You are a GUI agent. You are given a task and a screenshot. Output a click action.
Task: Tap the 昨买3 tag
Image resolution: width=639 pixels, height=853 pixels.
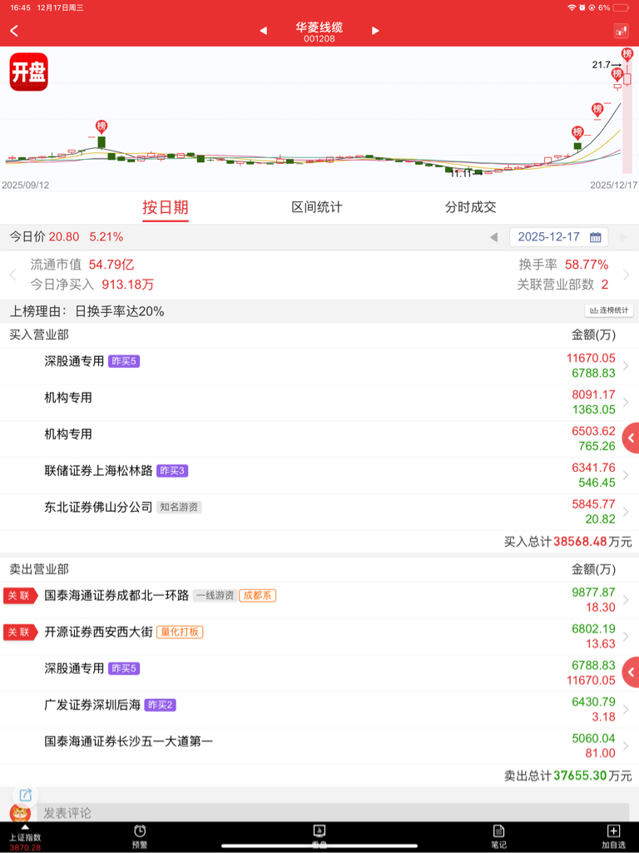(x=172, y=471)
